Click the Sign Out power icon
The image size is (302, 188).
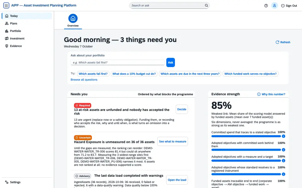pos(283,6)
